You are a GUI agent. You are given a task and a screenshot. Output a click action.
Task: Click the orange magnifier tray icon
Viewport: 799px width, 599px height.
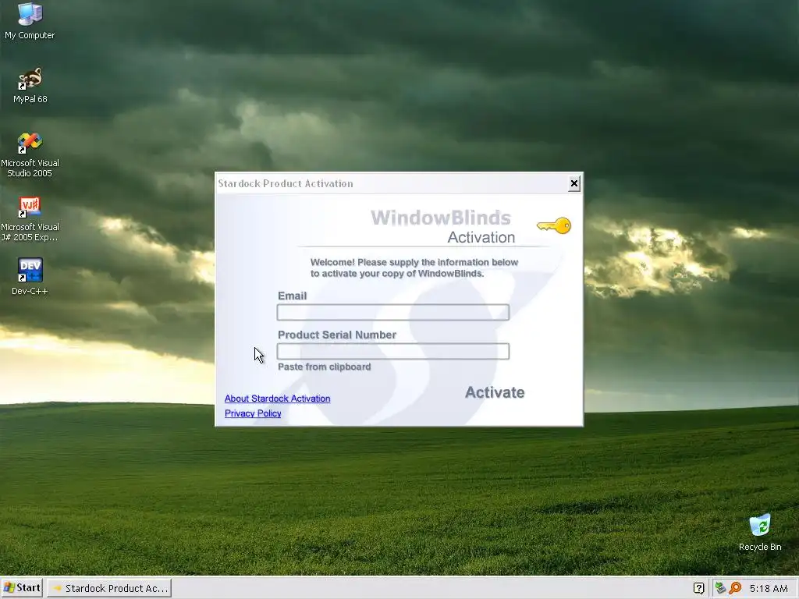[x=735, y=588]
